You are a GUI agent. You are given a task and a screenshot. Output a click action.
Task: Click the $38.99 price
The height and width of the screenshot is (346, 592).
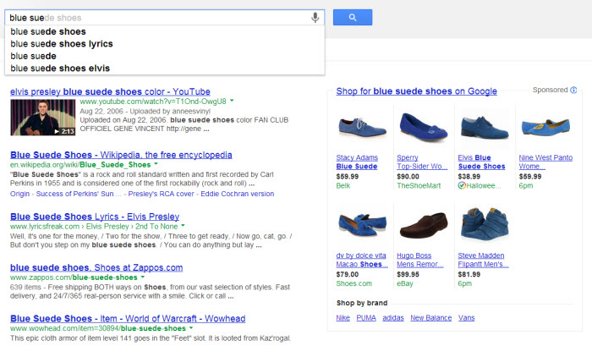[x=469, y=177]
